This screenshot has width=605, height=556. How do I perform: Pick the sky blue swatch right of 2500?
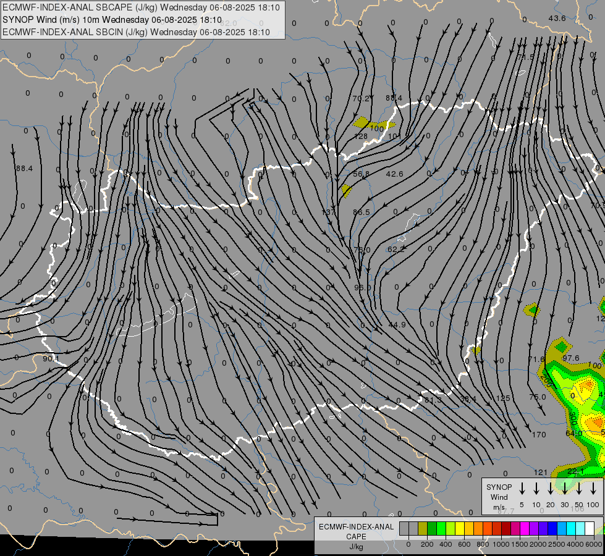(x=562, y=528)
